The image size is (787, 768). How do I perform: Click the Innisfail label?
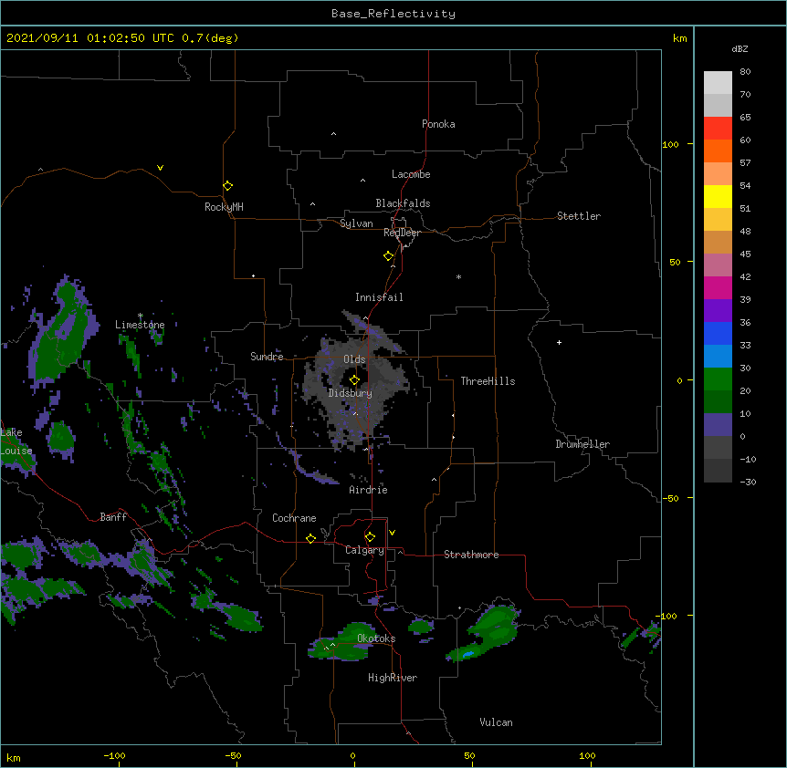[379, 297]
